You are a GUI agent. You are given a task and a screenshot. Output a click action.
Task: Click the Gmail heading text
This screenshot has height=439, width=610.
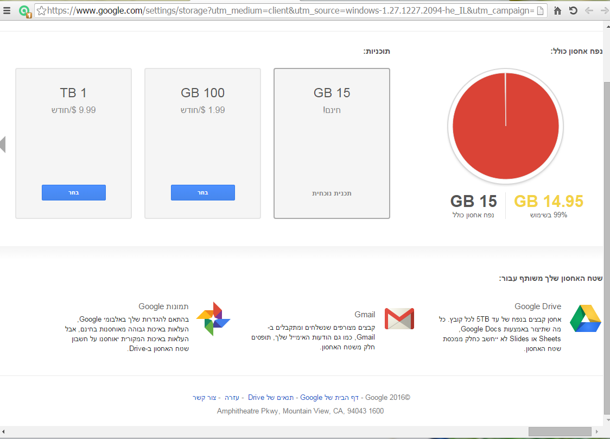365,315
